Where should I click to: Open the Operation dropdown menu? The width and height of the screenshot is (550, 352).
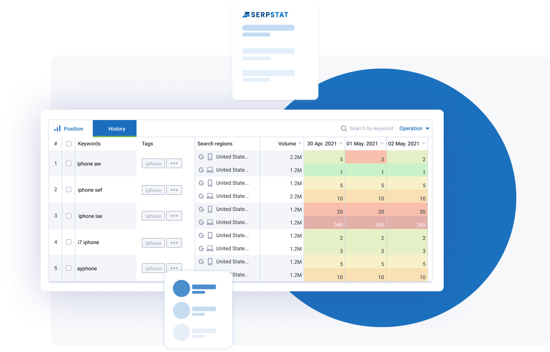point(414,128)
